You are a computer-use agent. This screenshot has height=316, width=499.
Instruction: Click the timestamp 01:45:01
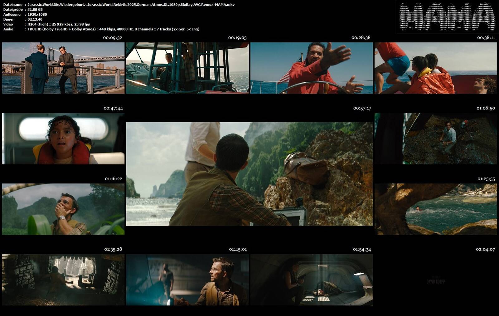point(238,249)
